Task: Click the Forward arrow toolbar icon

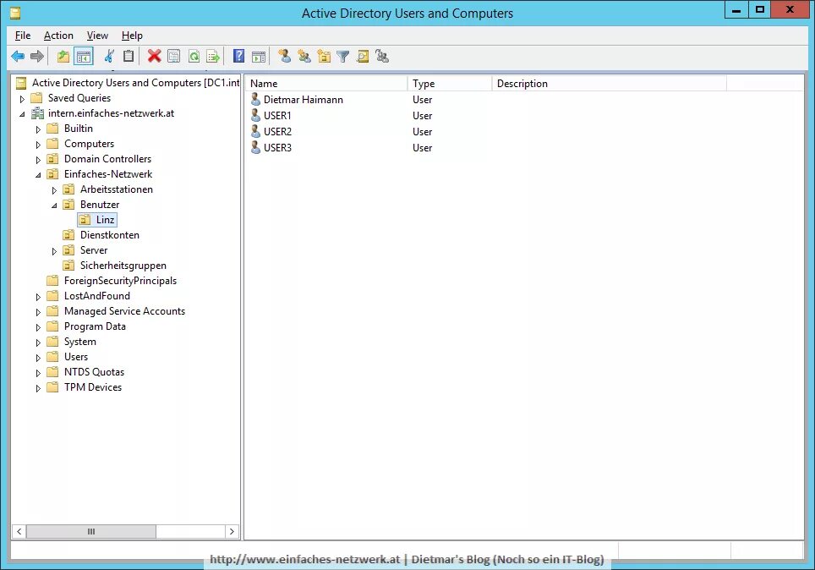Action: click(37, 56)
